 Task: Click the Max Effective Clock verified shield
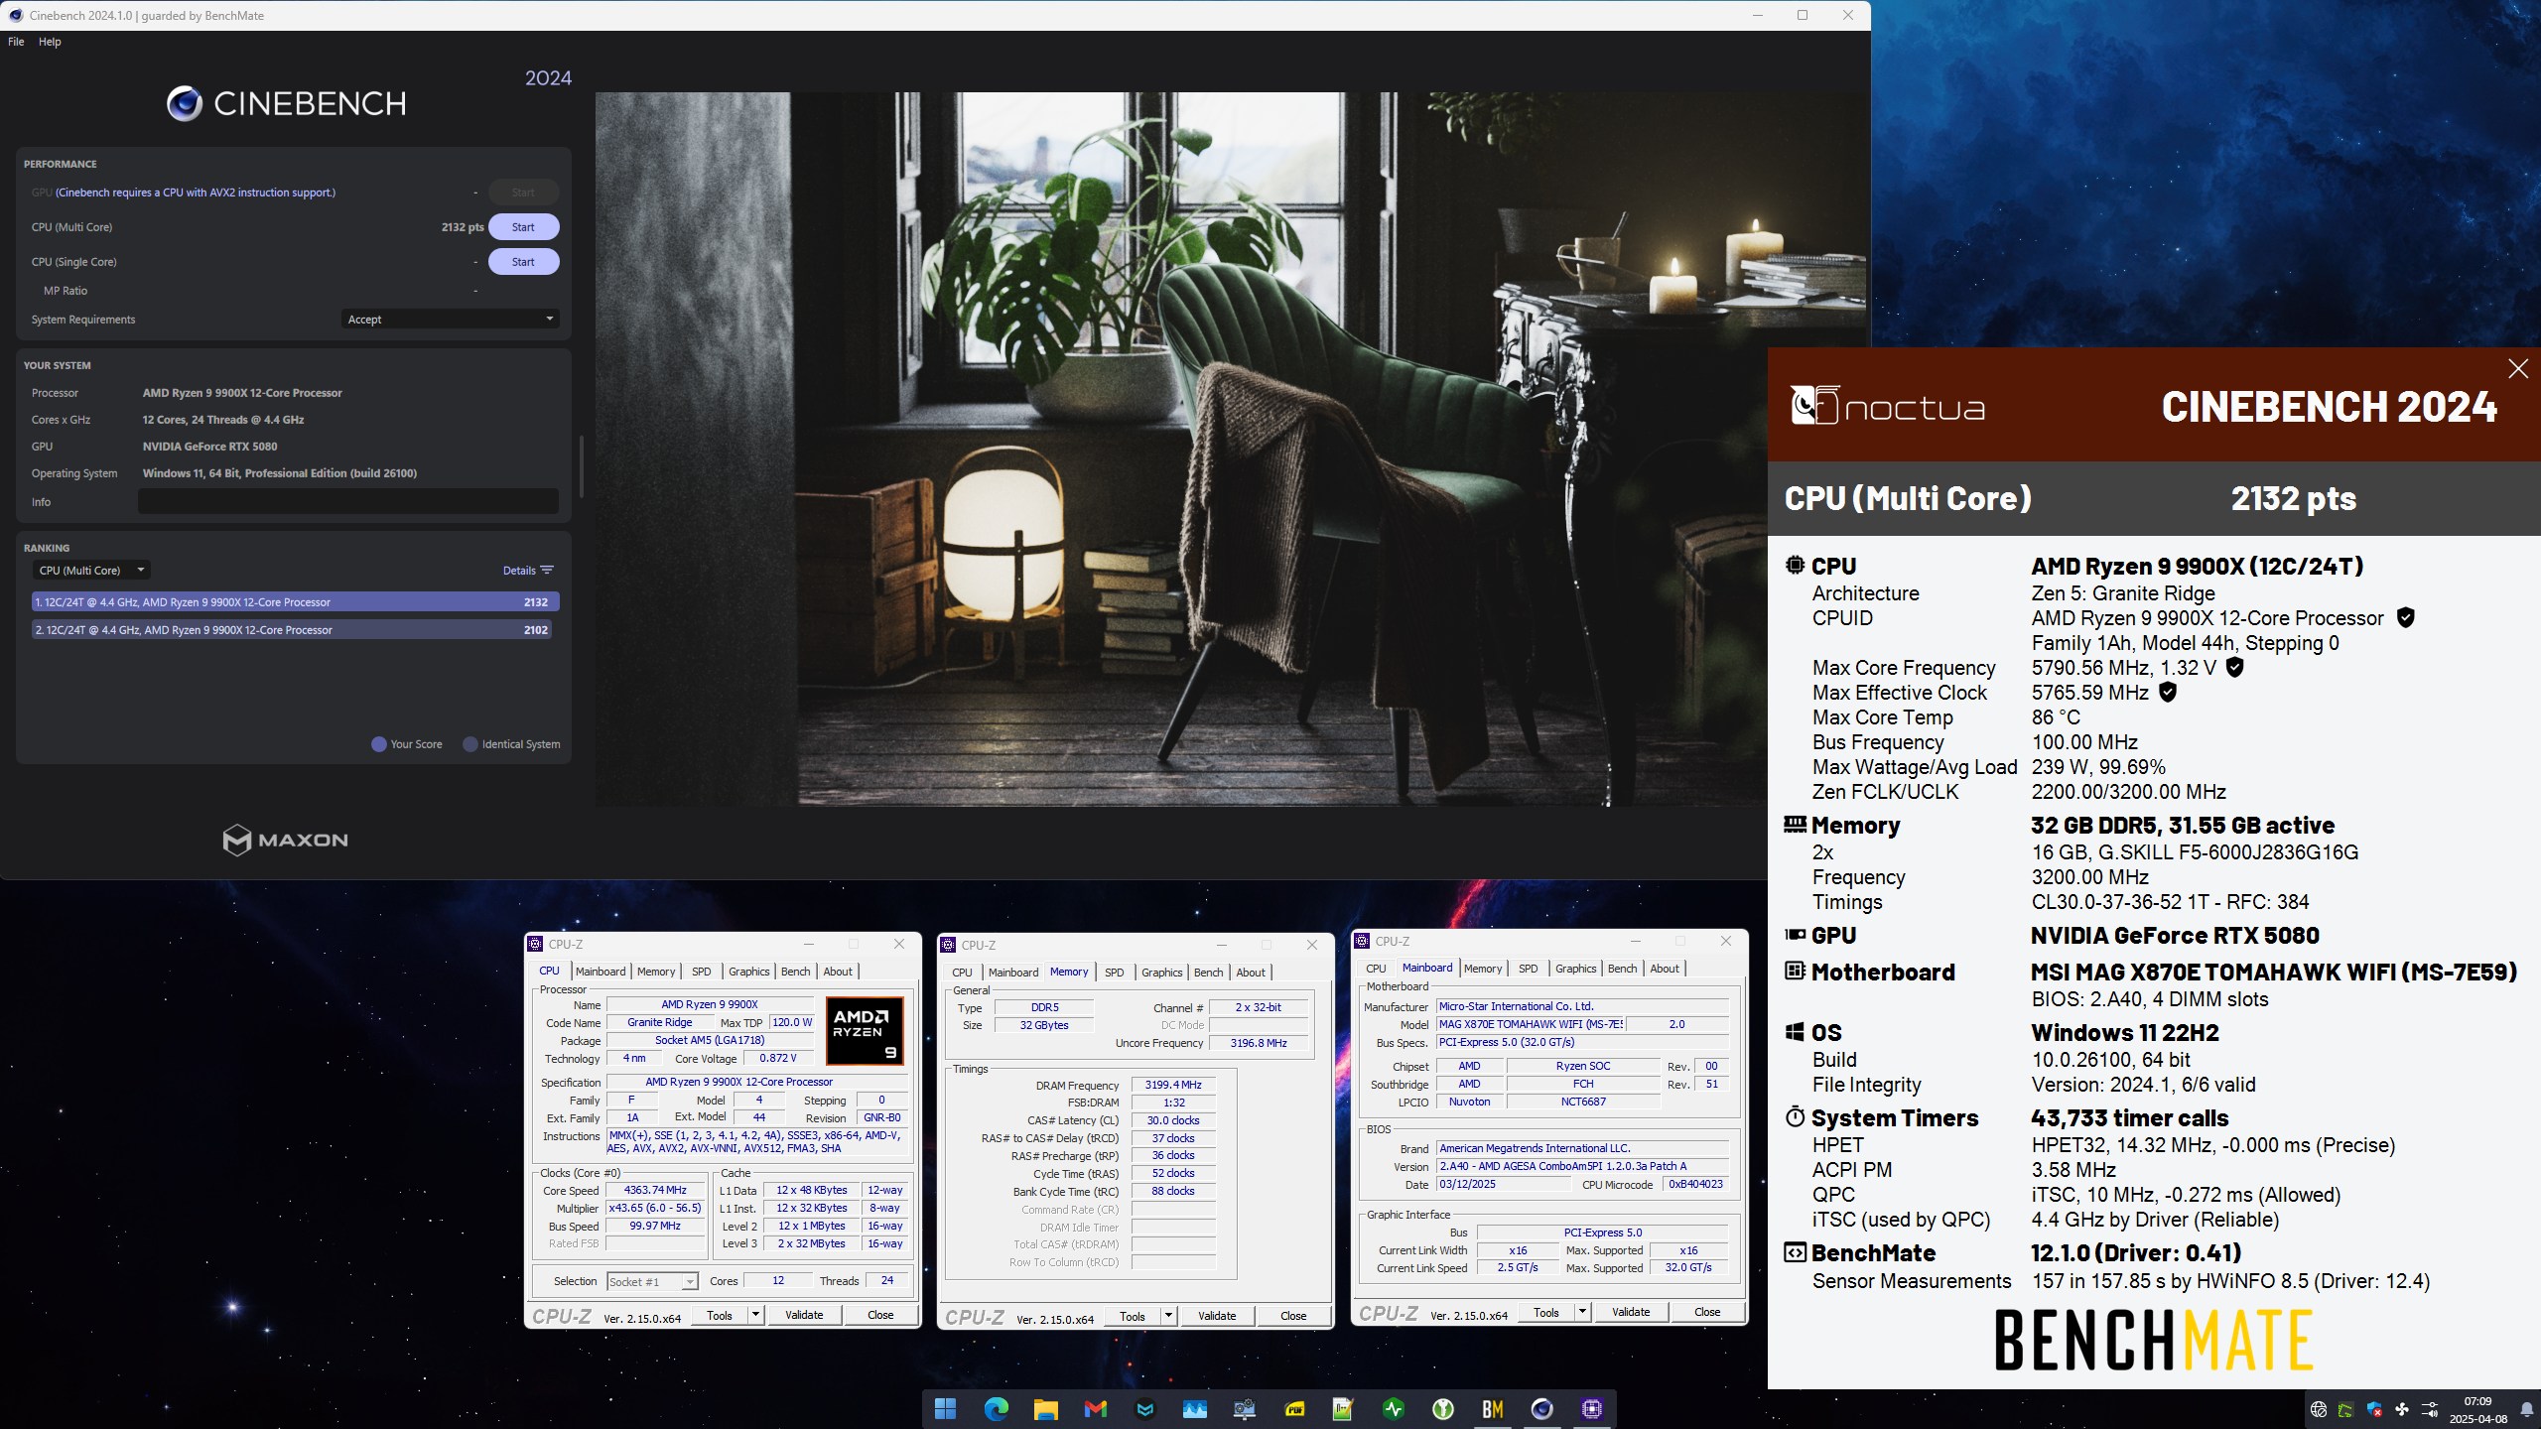pos(2168,692)
